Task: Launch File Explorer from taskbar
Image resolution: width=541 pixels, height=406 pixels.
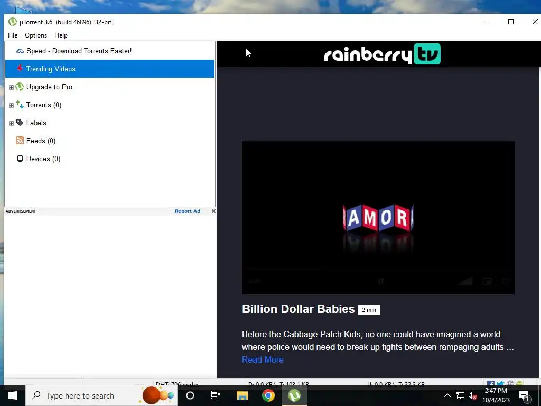Action: pos(242,395)
